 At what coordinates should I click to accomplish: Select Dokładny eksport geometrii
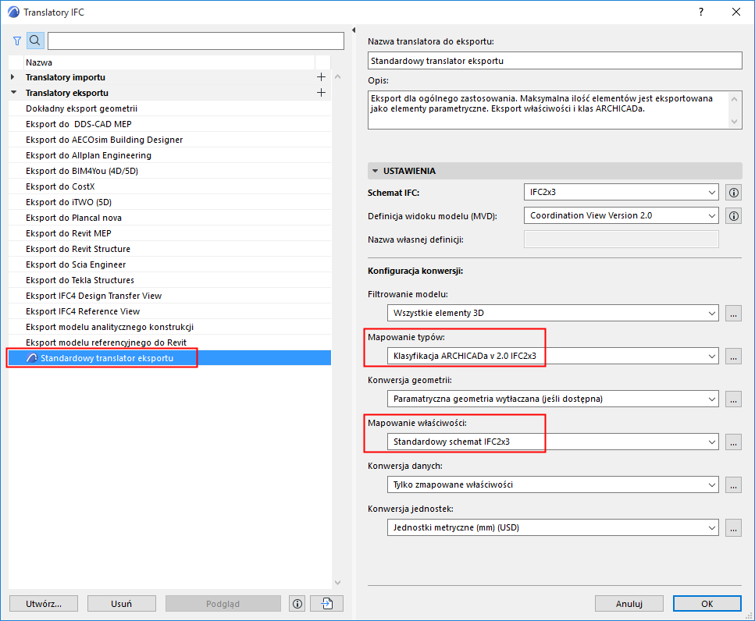(x=169, y=108)
